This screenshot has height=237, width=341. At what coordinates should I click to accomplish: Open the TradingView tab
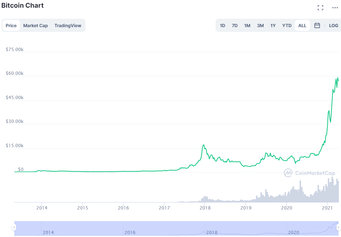(x=68, y=25)
